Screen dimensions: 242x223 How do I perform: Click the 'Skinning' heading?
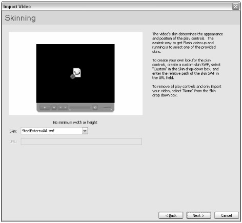21,18
